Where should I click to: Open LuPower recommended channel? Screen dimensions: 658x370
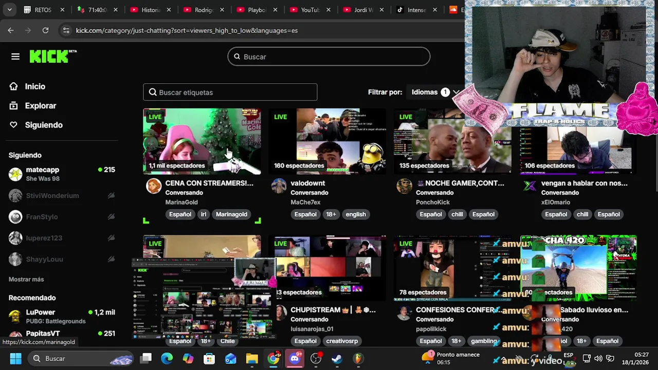(62, 316)
